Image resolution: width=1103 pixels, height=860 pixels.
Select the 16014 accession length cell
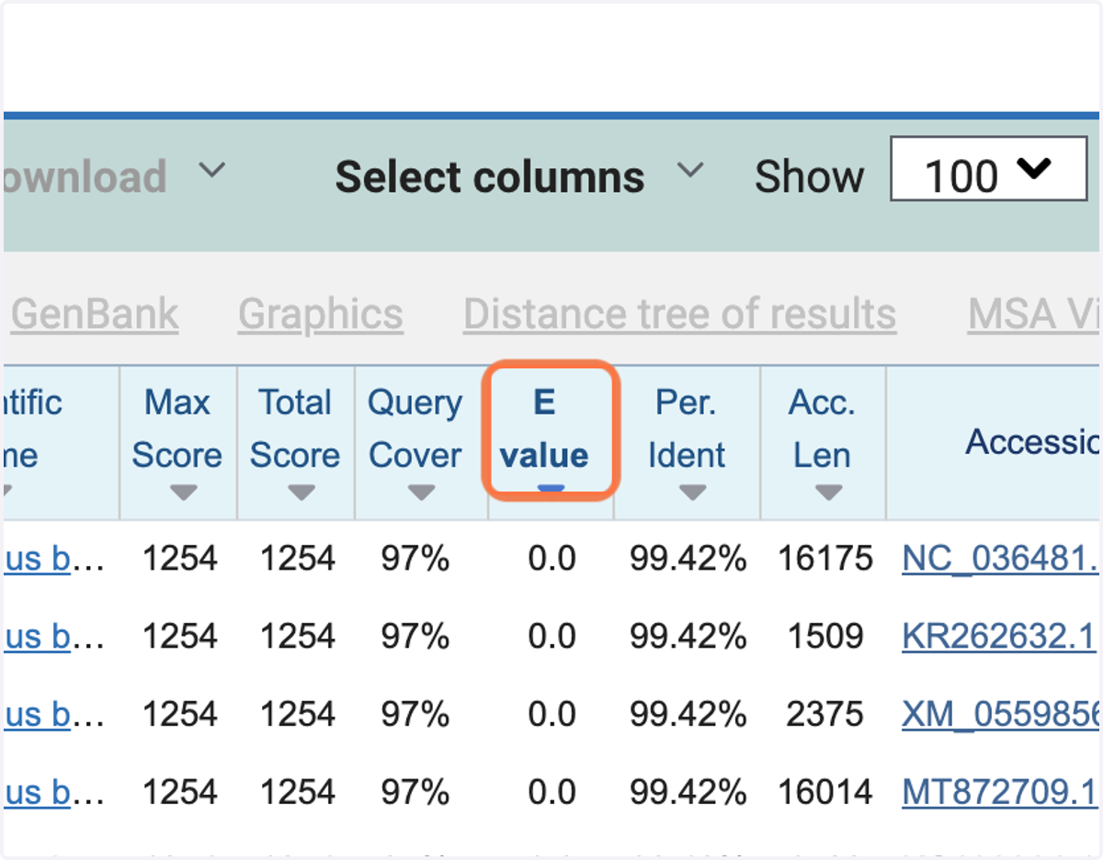pos(825,792)
